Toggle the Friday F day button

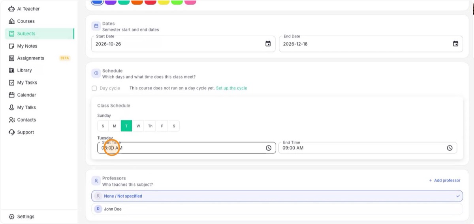point(162,126)
